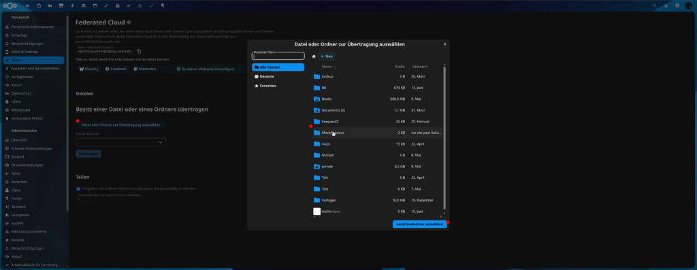Show Favoriten in picker
The image size is (697, 270).
point(278,86)
